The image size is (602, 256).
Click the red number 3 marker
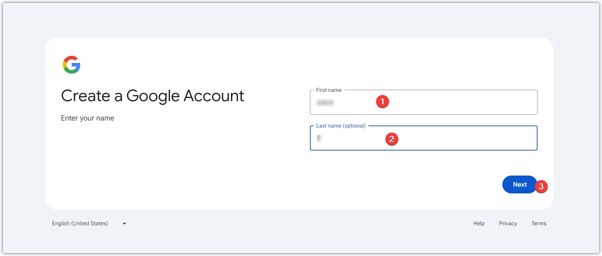(x=541, y=186)
